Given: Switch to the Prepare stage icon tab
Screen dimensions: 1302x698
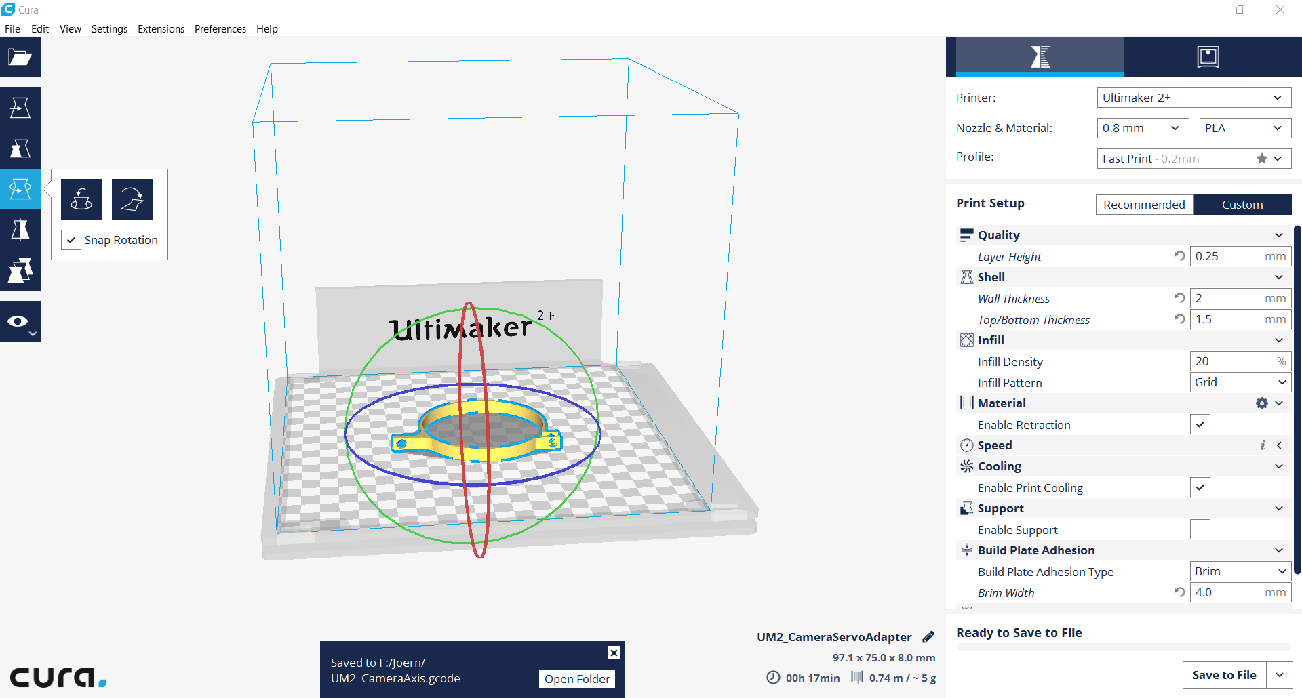Looking at the screenshot, I should coord(1040,57).
